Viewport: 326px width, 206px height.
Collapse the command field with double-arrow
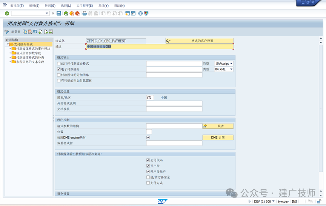tap(53, 14)
